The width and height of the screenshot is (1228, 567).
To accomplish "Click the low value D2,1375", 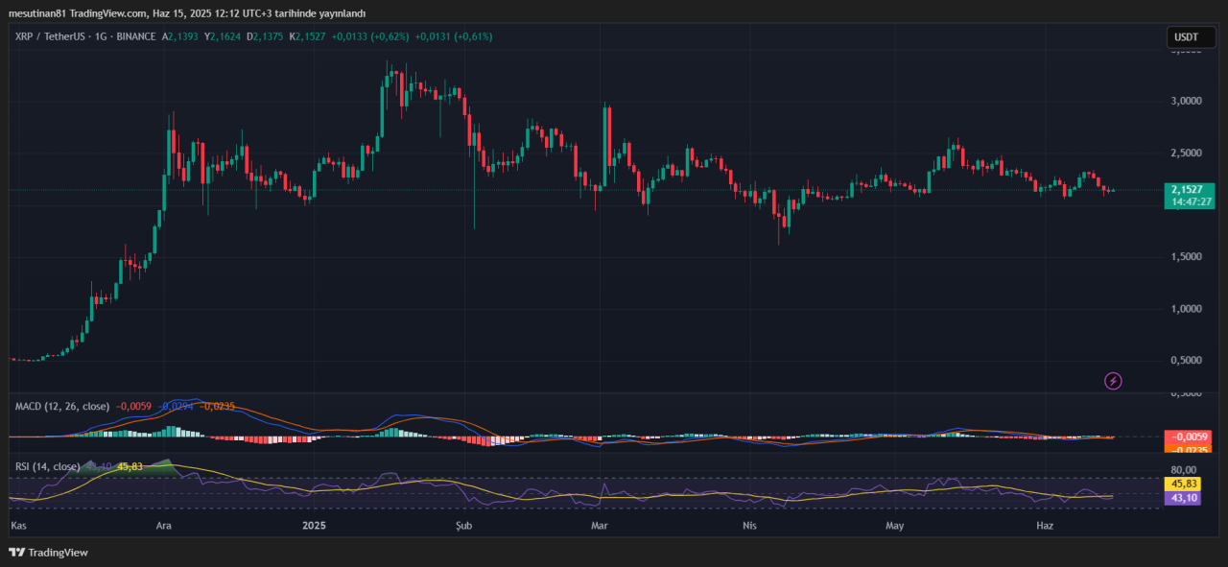I will coord(265,36).
